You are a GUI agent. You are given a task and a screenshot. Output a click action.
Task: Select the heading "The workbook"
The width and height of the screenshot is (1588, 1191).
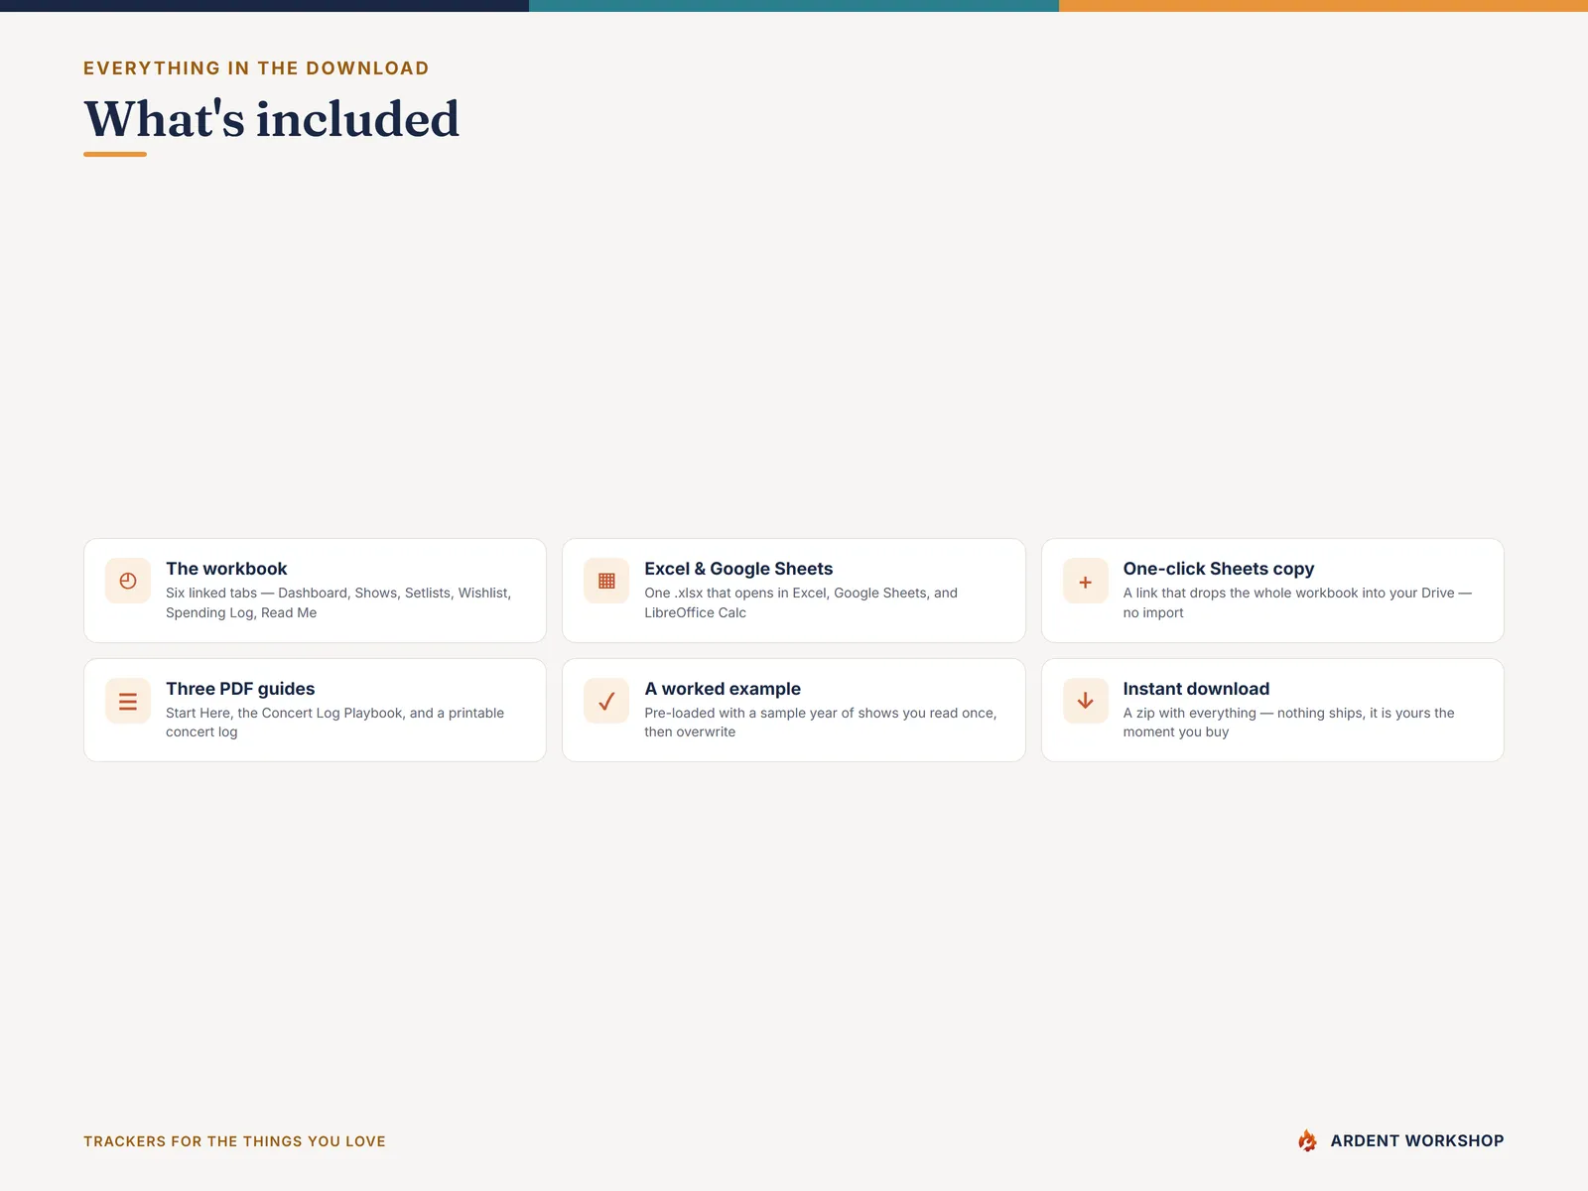tap(226, 569)
